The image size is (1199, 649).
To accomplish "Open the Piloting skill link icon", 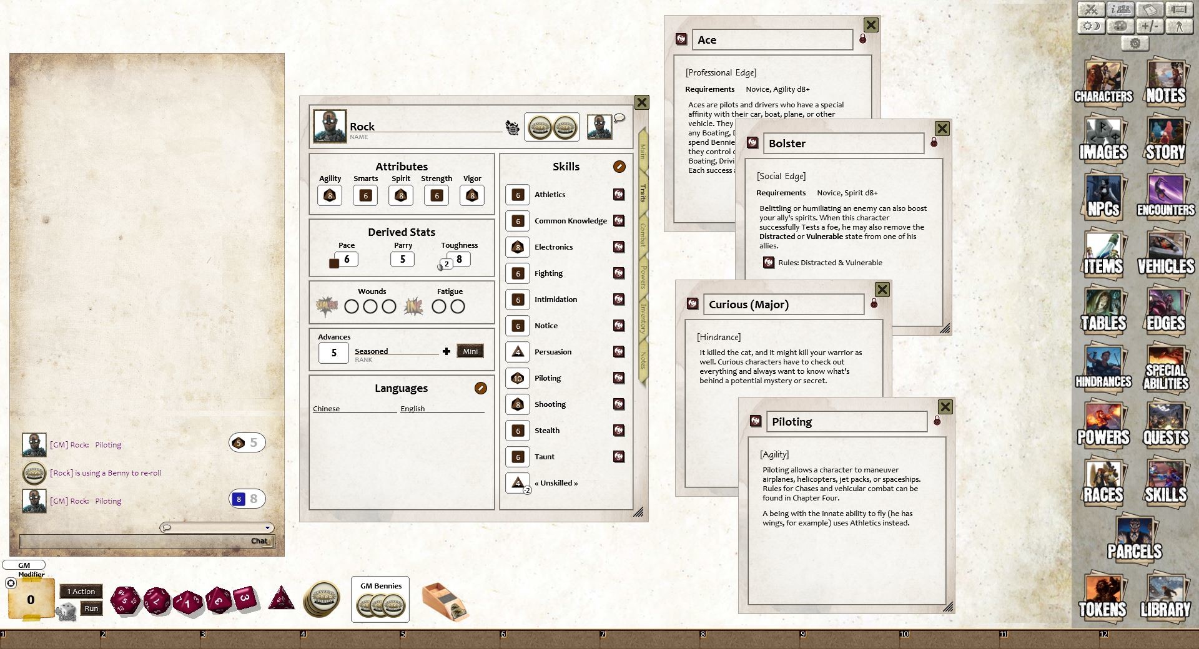I will pos(619,378).
